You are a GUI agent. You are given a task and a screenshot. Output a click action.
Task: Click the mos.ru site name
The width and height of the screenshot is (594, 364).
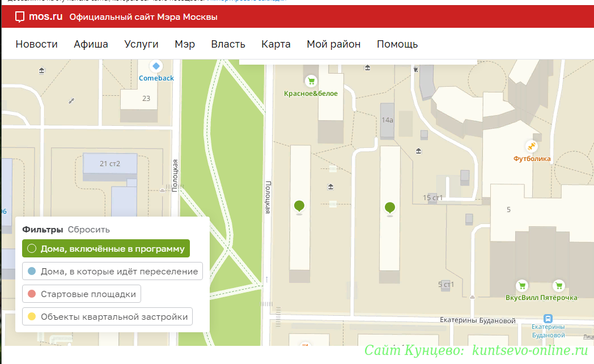46,16
